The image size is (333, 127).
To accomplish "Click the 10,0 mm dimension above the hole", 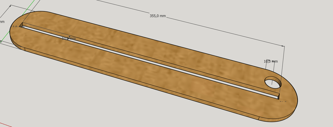I will (271, 61).
